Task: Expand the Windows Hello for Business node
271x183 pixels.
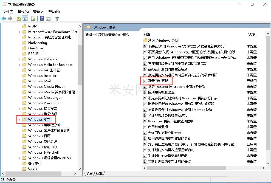Action: click(19, 65)
